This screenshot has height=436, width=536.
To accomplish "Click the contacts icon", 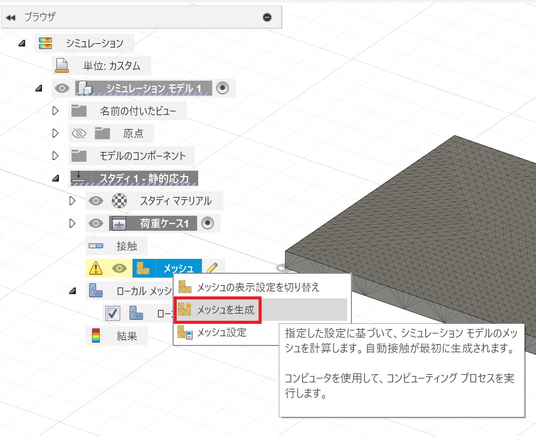I will (96, 246).
